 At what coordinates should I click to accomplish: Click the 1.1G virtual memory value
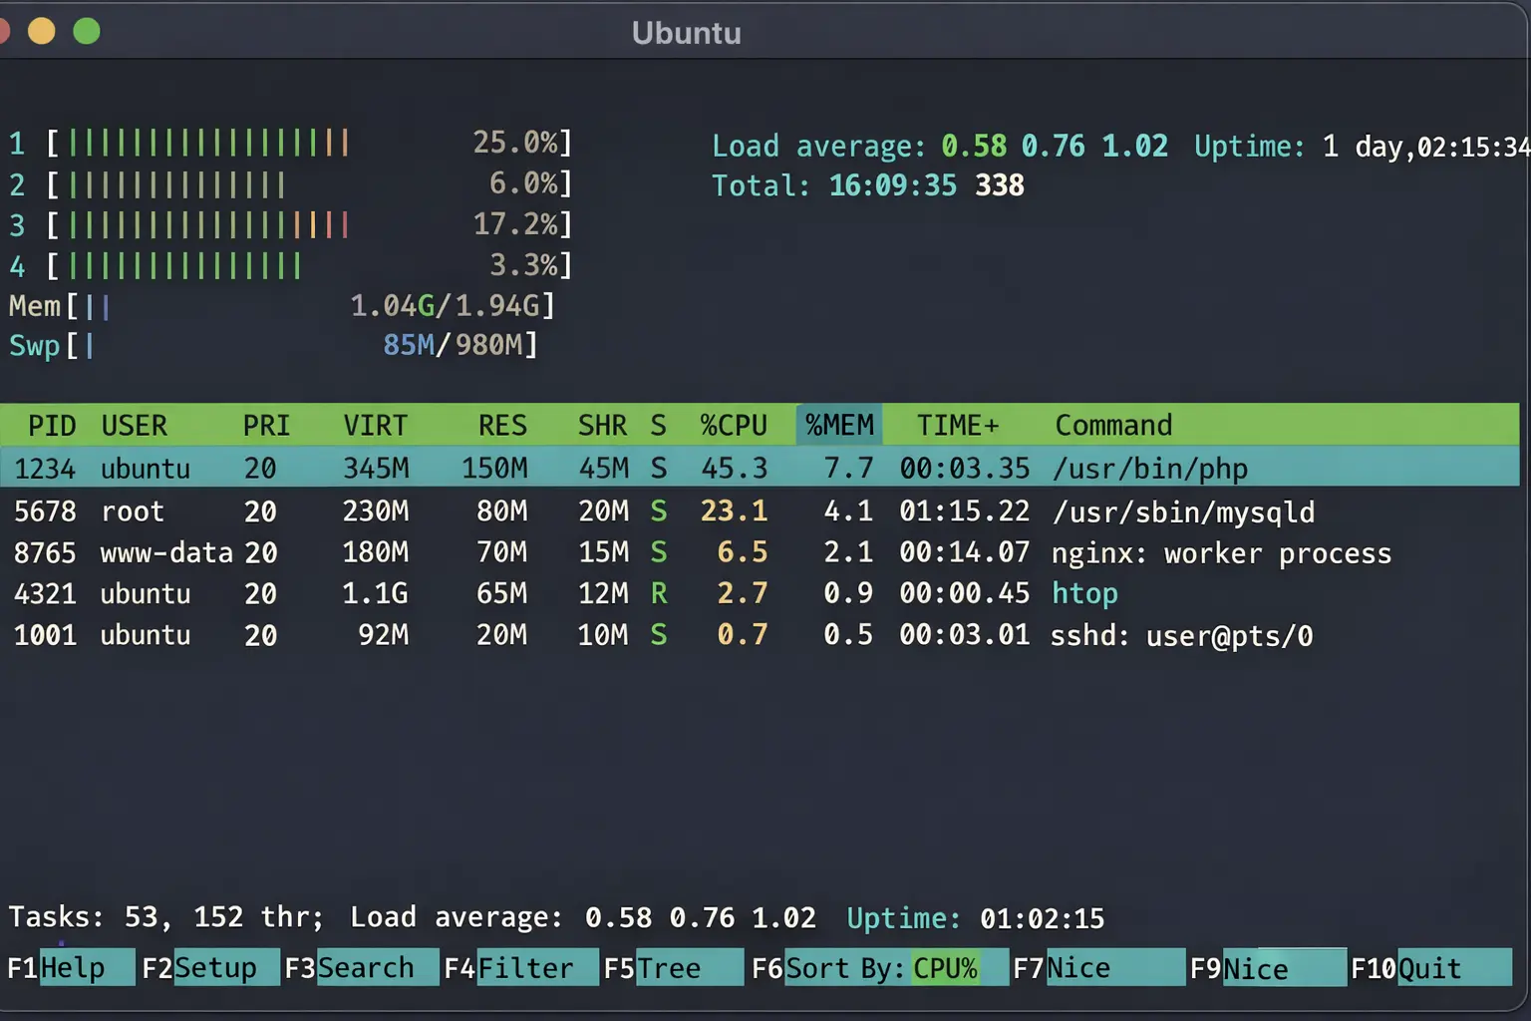tap(375, 594)
